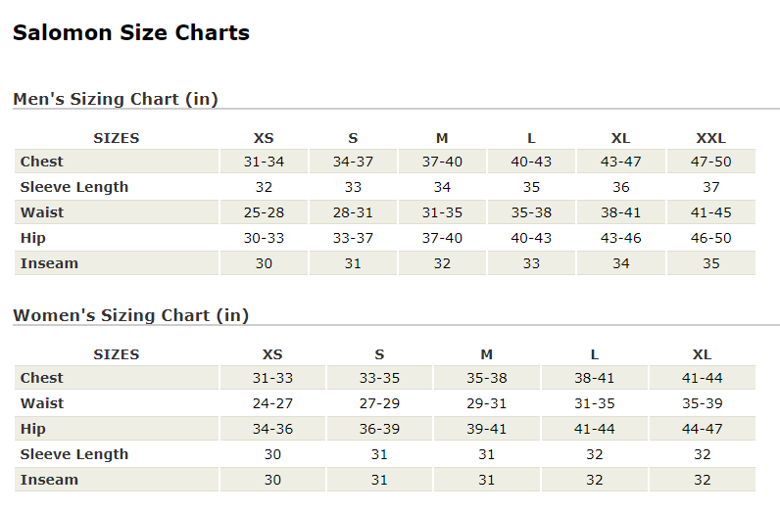
Task: Click men's Inseam value 33 for large
Action: [531, 263]
